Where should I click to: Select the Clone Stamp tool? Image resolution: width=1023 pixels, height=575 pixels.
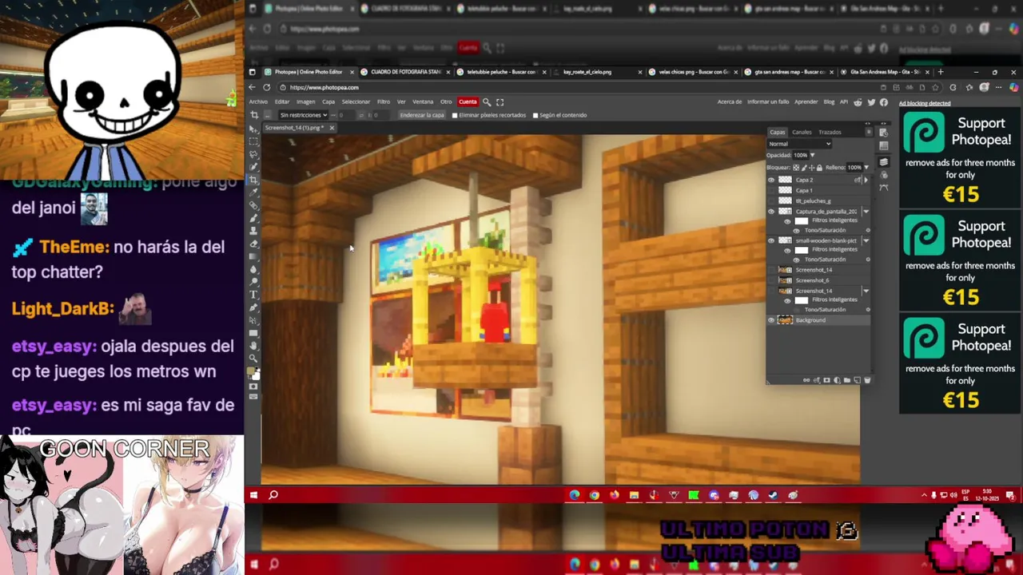point(254,232)
